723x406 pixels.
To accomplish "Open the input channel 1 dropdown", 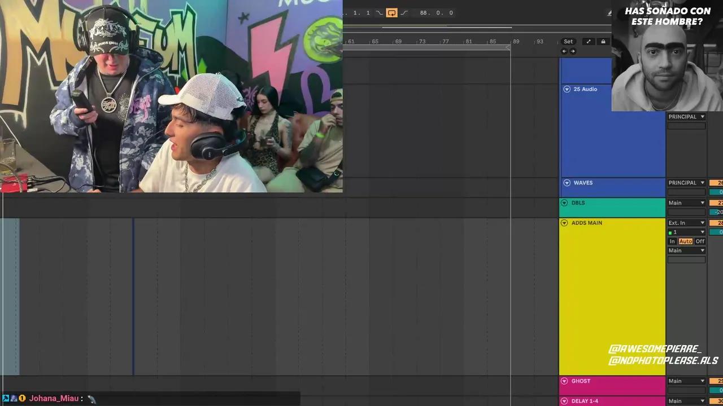I will point(686,232).
